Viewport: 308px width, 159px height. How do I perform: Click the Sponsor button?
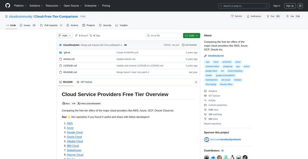tap(237, 16)
